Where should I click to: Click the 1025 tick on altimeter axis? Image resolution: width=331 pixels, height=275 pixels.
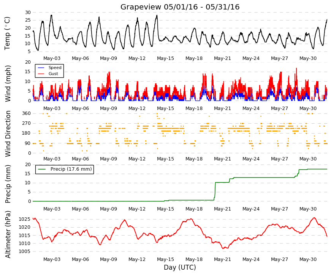point(24,219)
